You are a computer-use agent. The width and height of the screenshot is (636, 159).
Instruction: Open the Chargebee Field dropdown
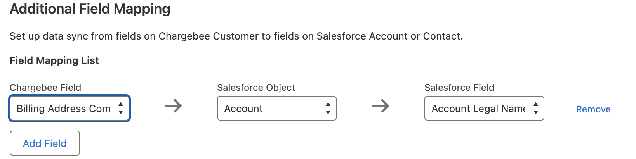(x=69, y=109)
